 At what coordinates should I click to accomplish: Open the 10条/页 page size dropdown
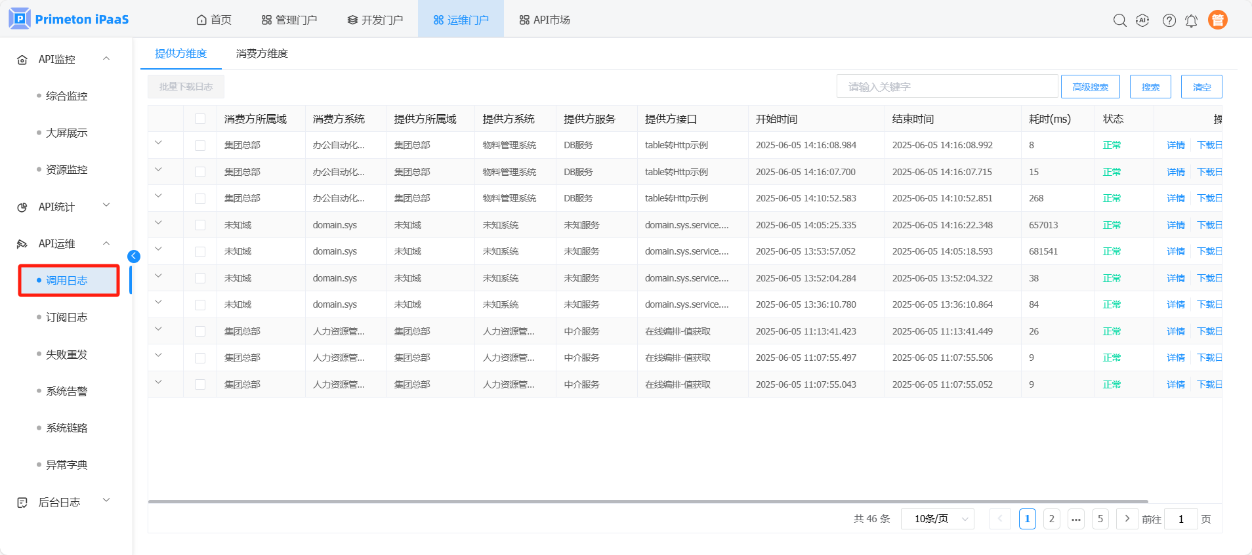pyautogui.click(x=937, y=519)
